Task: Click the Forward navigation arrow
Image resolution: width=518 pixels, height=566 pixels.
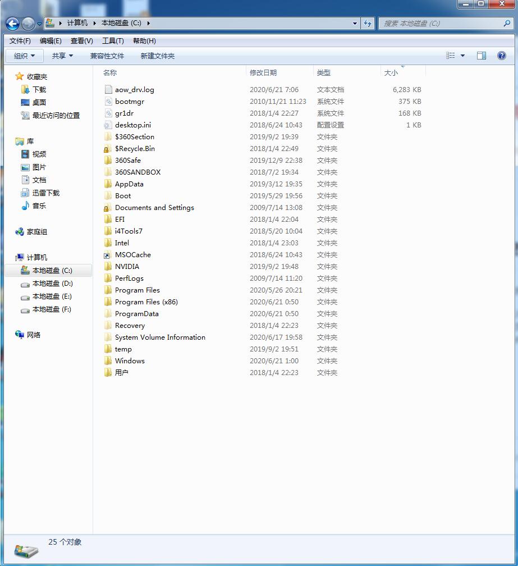Action: tap(29, 24)
